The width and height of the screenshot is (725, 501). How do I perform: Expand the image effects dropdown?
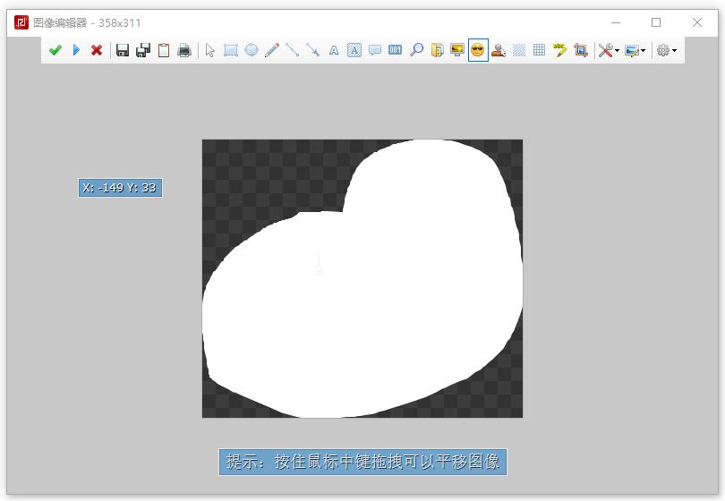pos(635,51)
